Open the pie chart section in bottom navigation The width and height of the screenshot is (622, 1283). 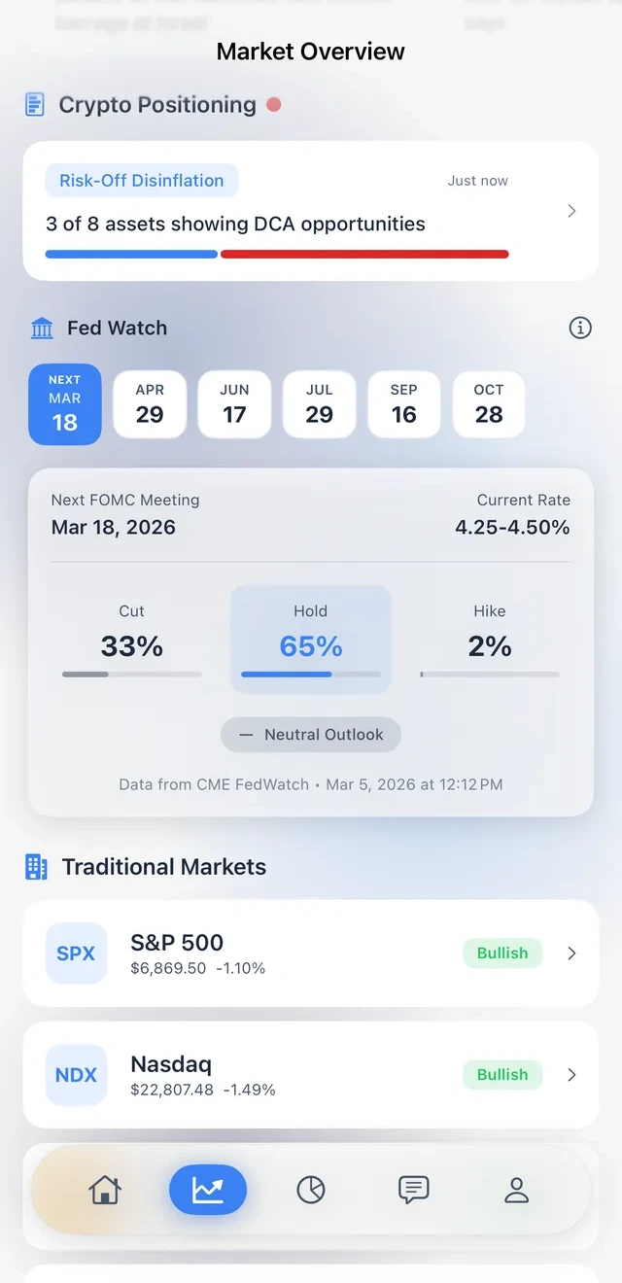click(310, 1189)
